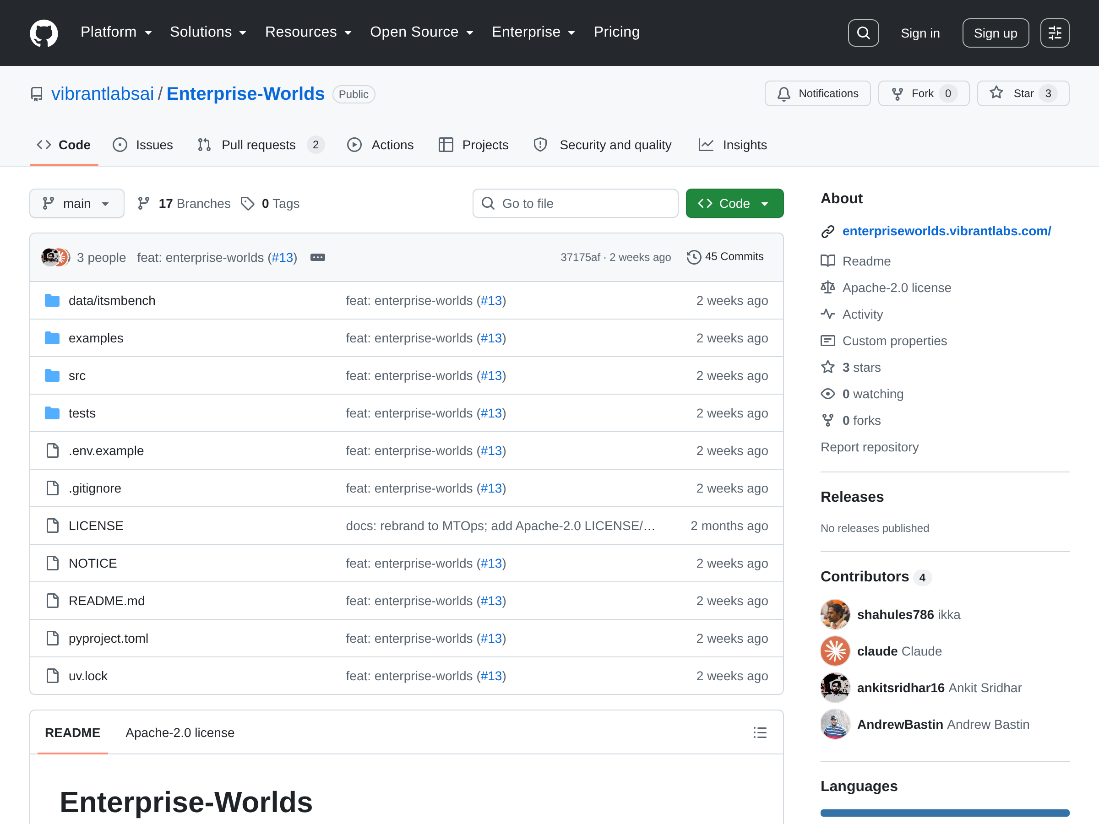This screenshot has width=1099, height=824.
Task: Open the .gitignore file
Action: tap(95, 489)
